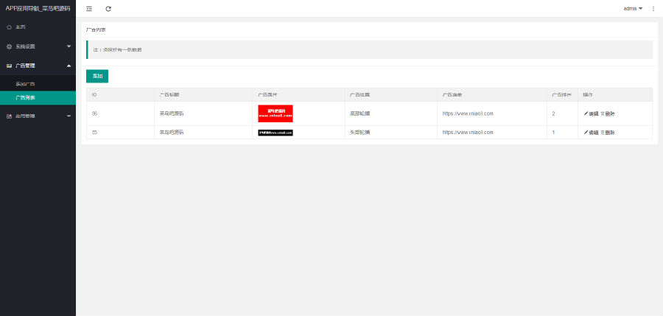Edit the ad with ID 55
This screenshot has height=316, width=663.
click(591, 133)
